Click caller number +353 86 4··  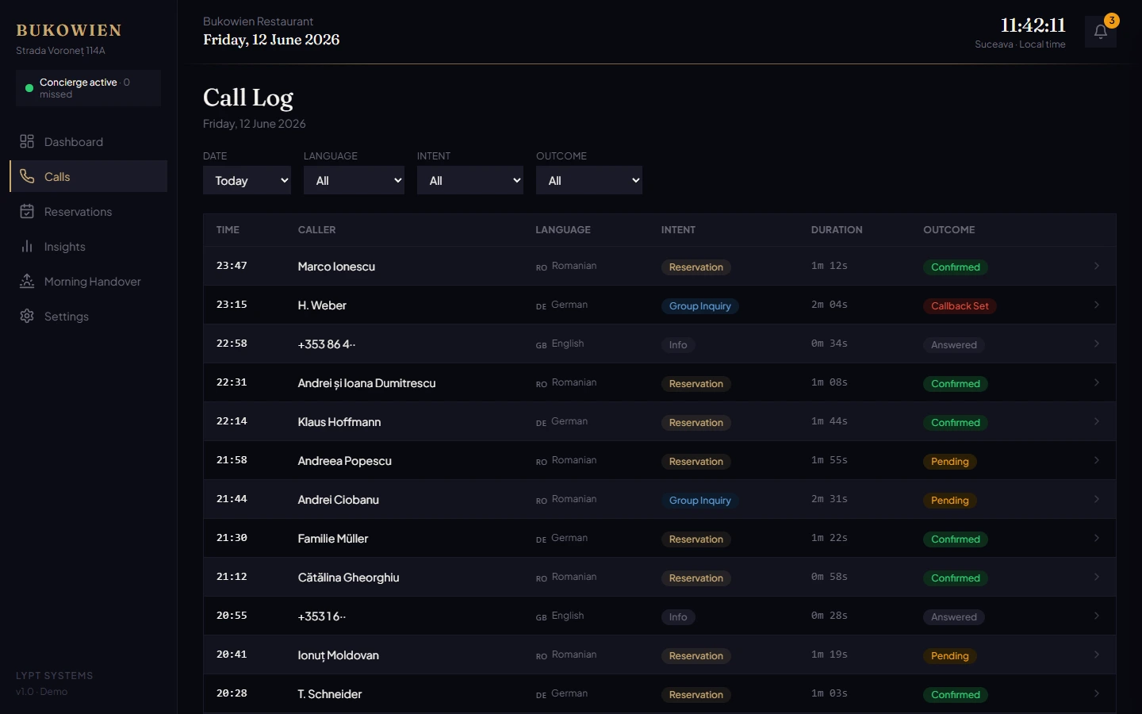click(327, 344)
